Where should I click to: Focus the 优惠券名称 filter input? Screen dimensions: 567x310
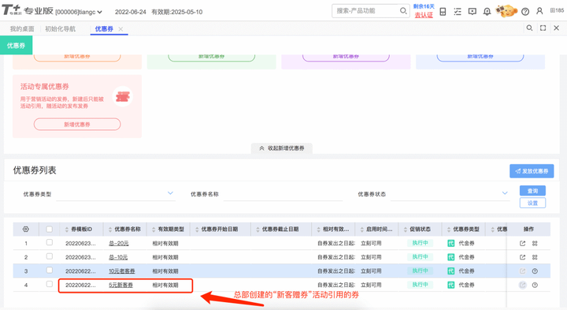pos(283,194)
